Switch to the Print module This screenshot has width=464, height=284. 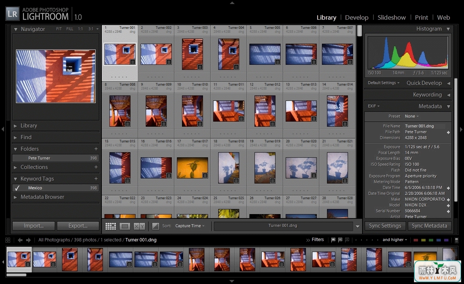pos(421,17)
